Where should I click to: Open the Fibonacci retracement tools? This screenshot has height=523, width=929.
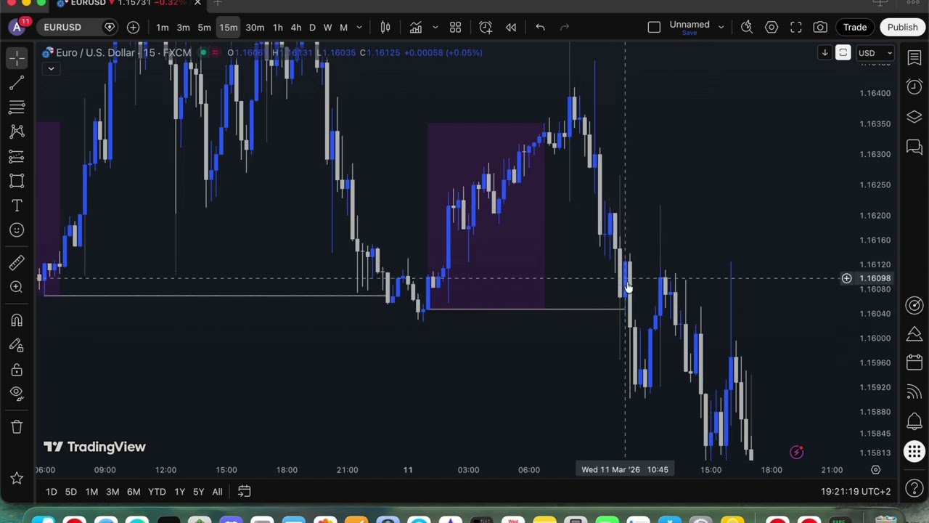17,108
